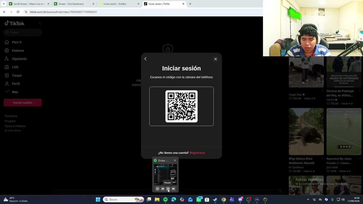The image size is (363, 204).
Task: Open the TikTok logo home link
Action: tap(14, 23)
